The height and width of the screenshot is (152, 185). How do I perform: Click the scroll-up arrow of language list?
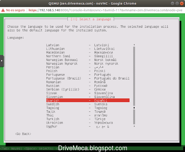click(134, 45)
